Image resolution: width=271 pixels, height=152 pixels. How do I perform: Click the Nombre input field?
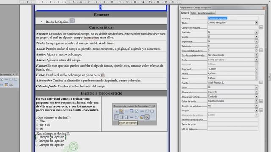pos(232,18)
